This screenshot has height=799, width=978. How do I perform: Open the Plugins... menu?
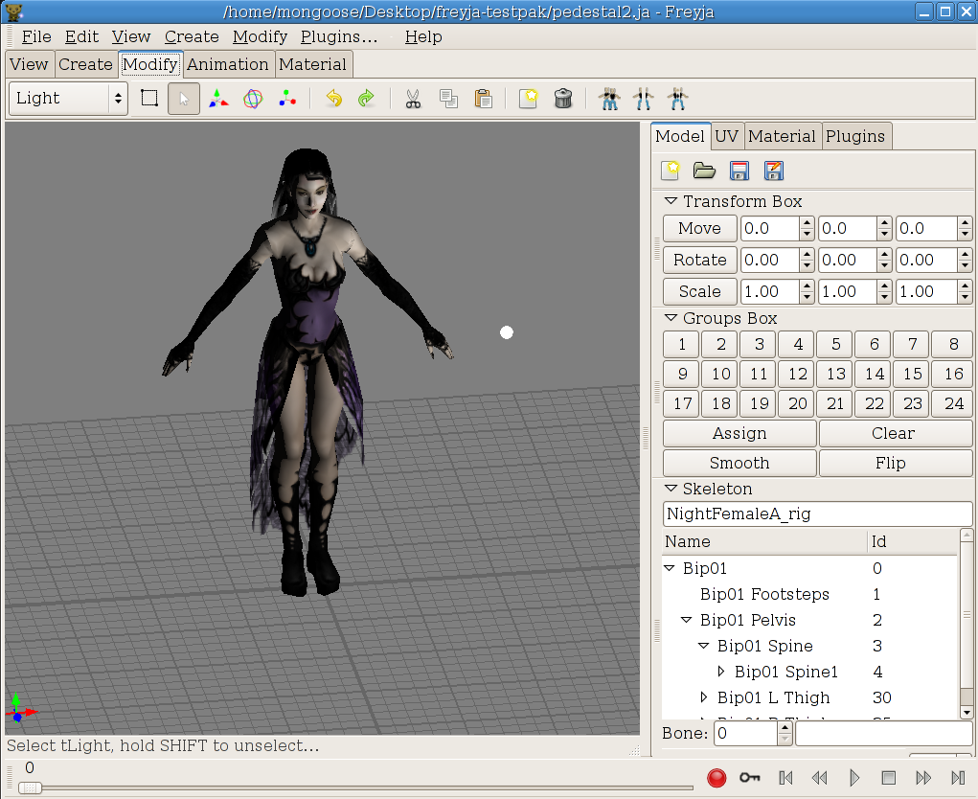[x=339, y=36]
